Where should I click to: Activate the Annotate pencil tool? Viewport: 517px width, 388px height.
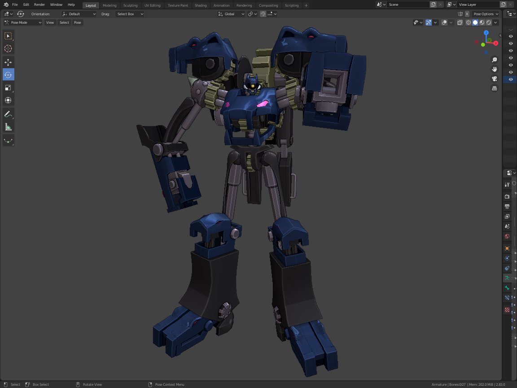8,115
